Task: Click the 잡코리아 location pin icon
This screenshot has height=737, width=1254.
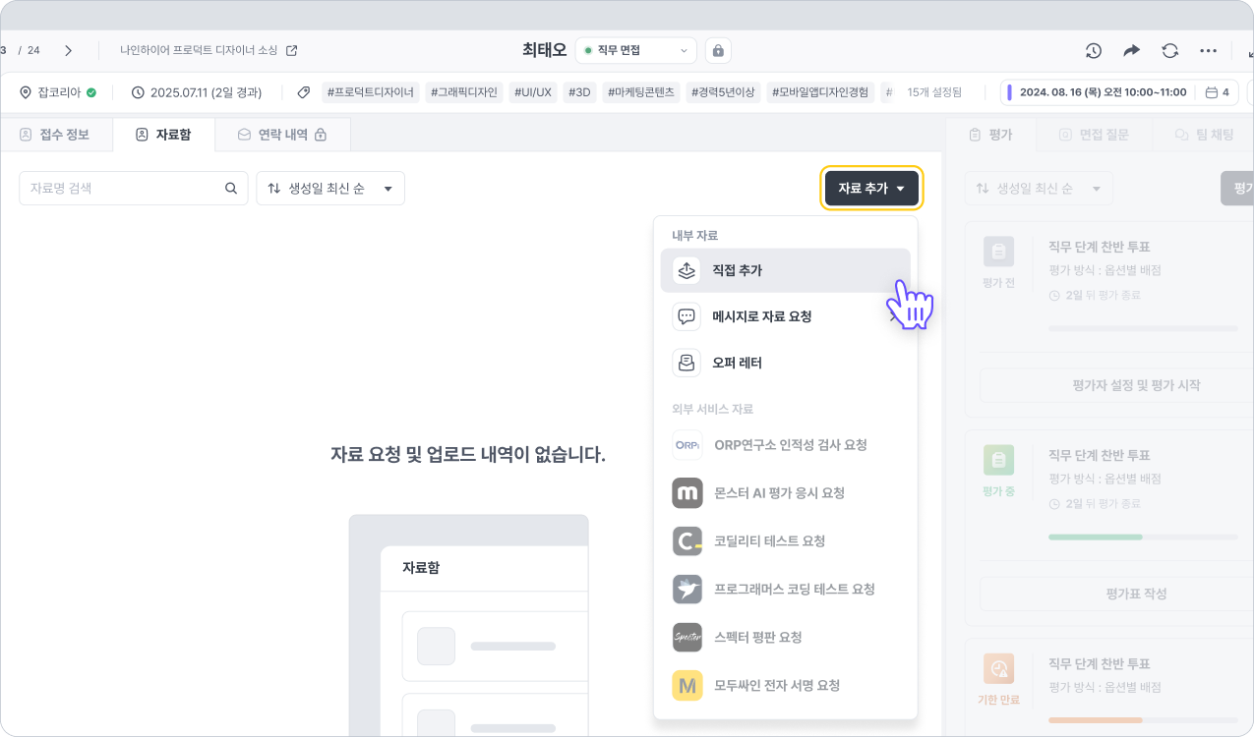Action: 26,92
